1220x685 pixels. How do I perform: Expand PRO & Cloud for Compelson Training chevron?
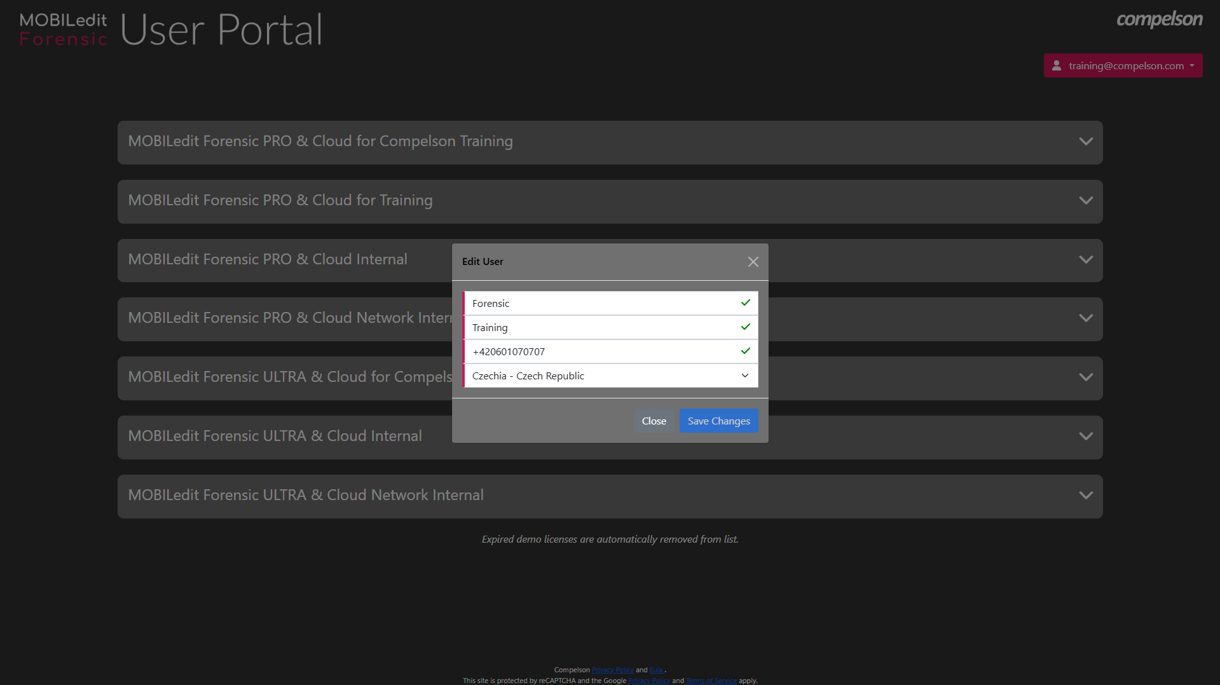point(1086,141)
